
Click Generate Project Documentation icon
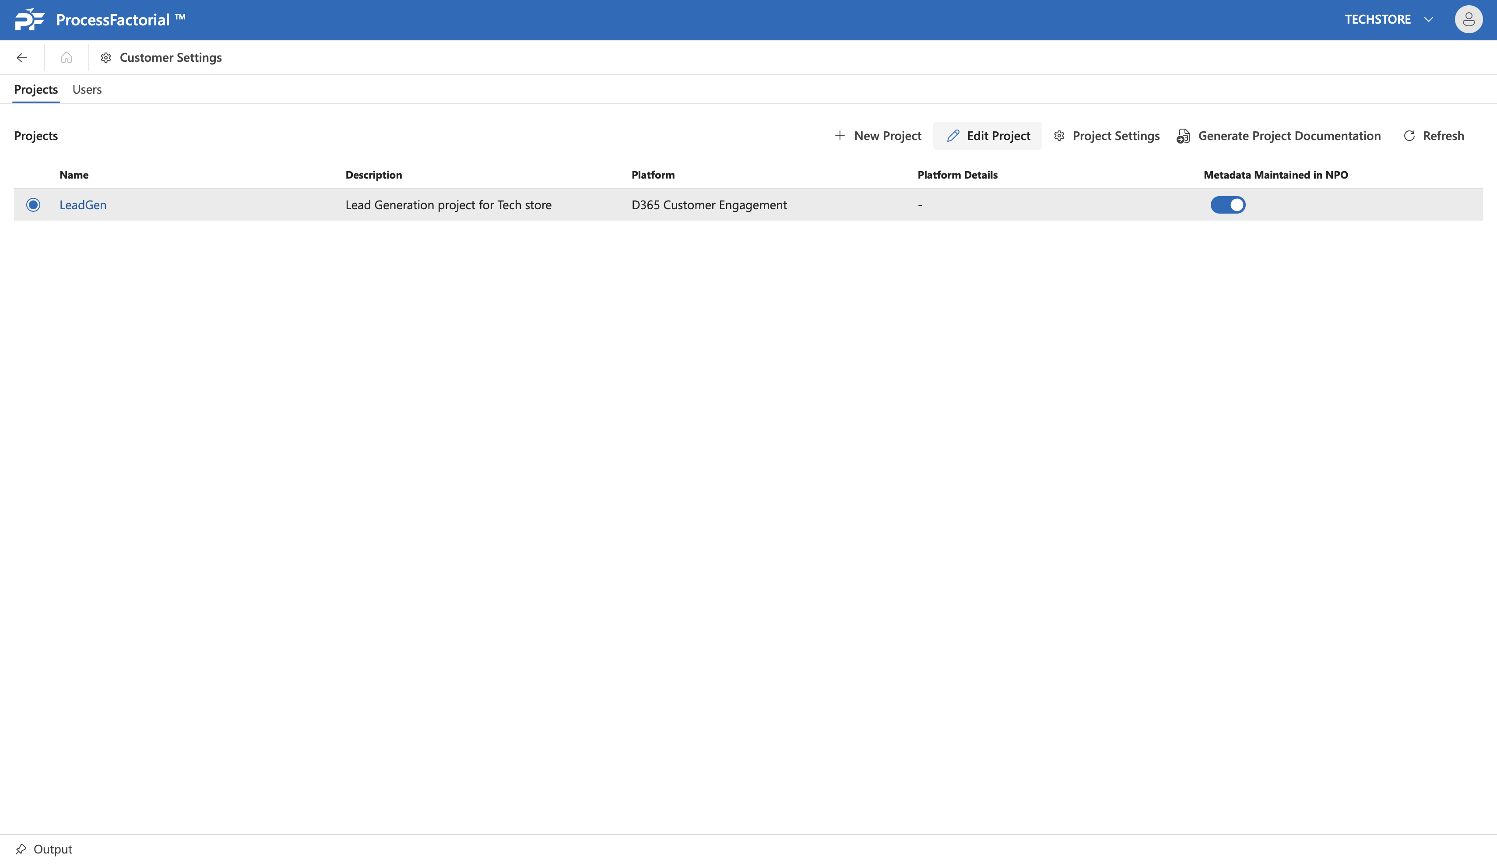pyautogui.click(x=1183, y=136)
